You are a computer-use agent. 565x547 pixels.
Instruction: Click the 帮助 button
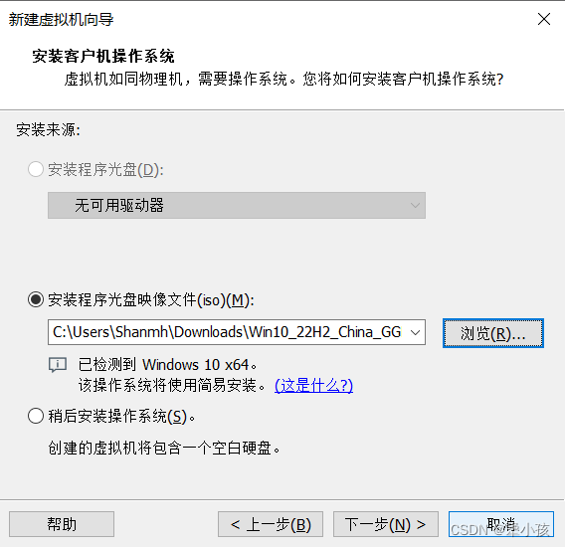(x=62, y=524)
